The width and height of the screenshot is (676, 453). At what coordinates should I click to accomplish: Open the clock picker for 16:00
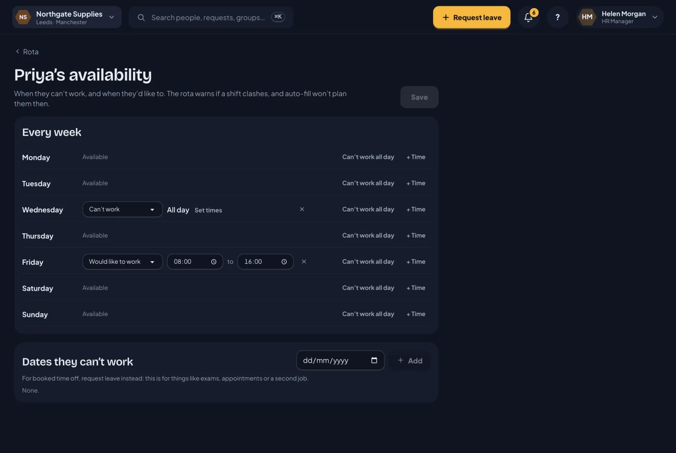[x=284, y=262]
